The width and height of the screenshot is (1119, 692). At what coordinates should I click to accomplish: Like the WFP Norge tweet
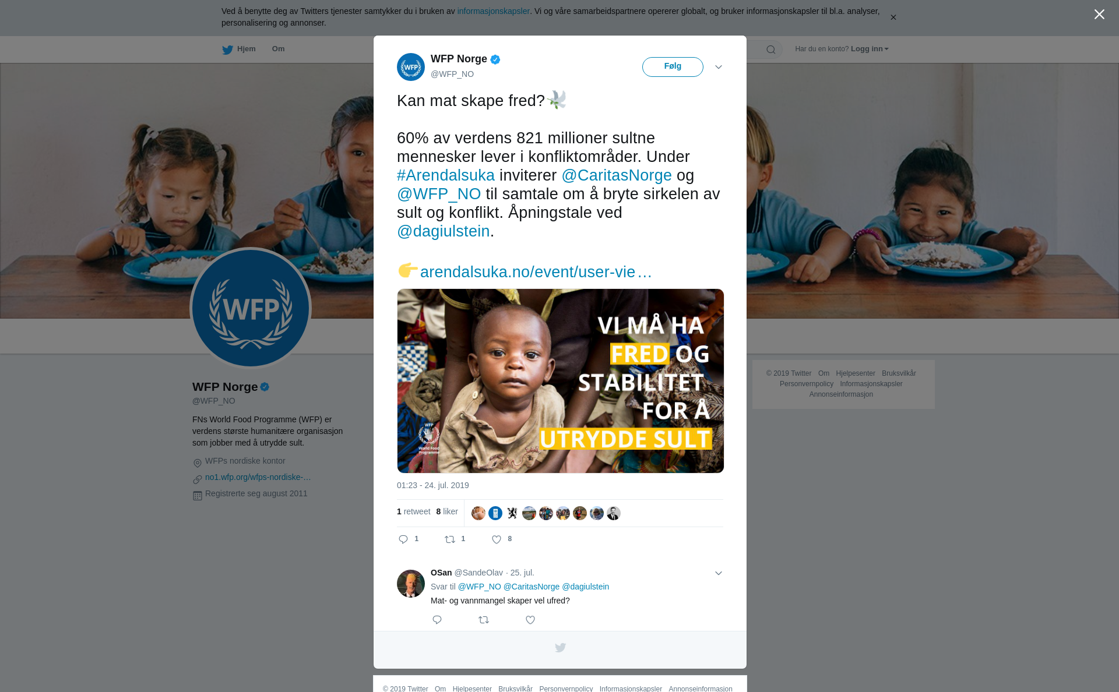point(497,539)
